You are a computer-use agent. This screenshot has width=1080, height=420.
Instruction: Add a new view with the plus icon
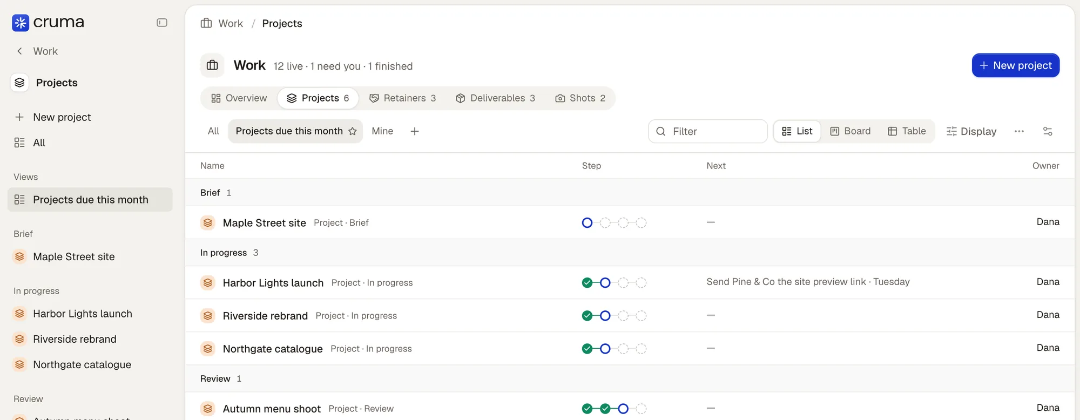tap(415, 131)
